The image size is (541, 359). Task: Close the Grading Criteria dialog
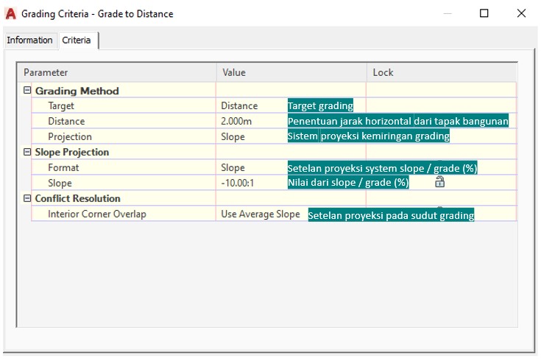click(x=521, y=13)
